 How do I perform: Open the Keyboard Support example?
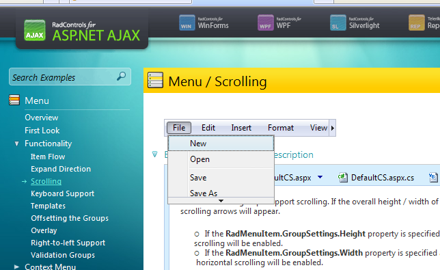click(62, 193)
